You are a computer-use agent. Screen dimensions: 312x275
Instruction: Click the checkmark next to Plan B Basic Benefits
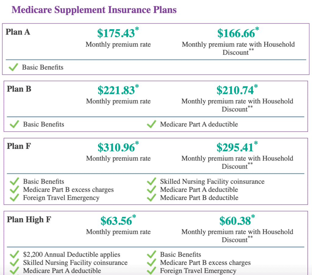(14, 124)
